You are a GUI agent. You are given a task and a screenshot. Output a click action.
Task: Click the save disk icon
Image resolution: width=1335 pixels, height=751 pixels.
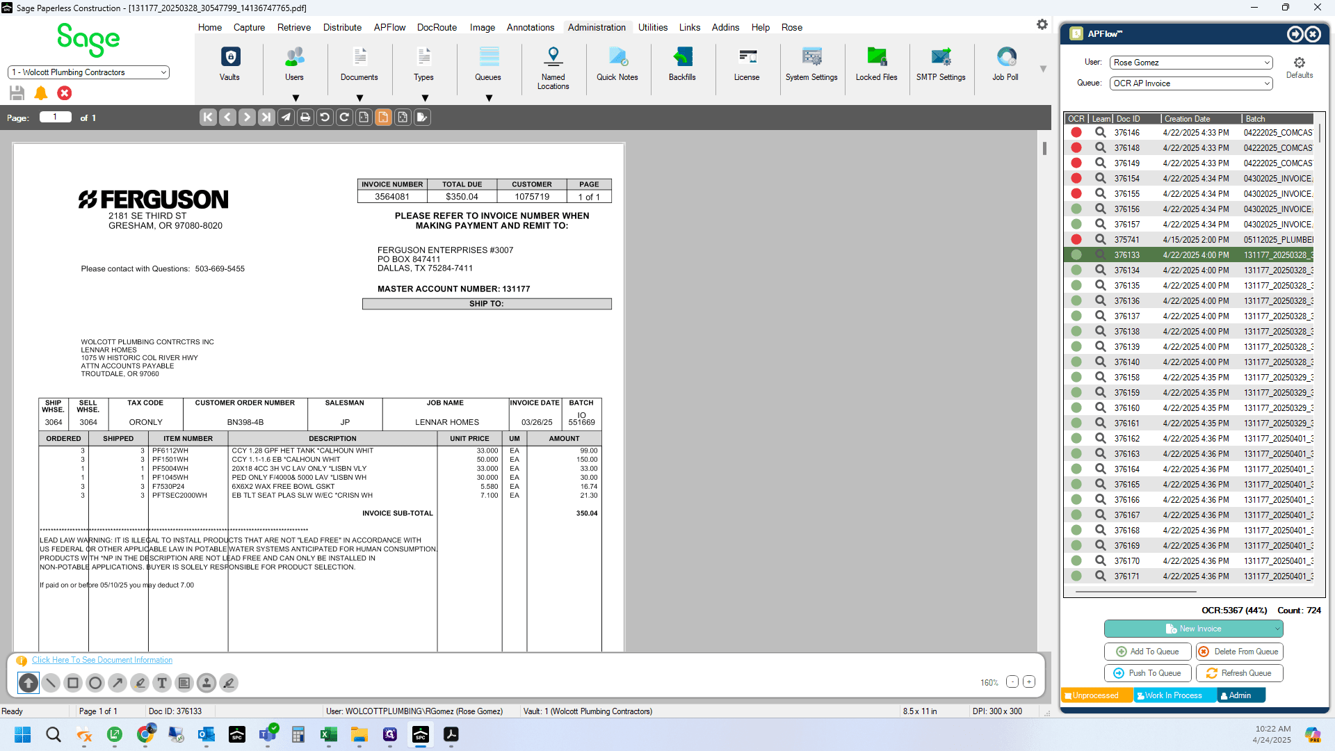point(17,92)
